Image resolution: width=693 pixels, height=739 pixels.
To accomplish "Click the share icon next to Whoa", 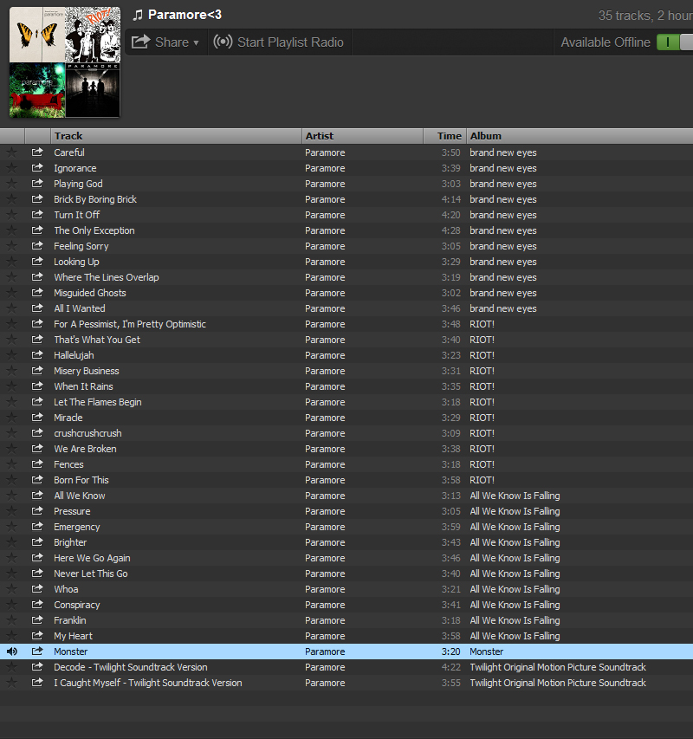I will 37,588.
